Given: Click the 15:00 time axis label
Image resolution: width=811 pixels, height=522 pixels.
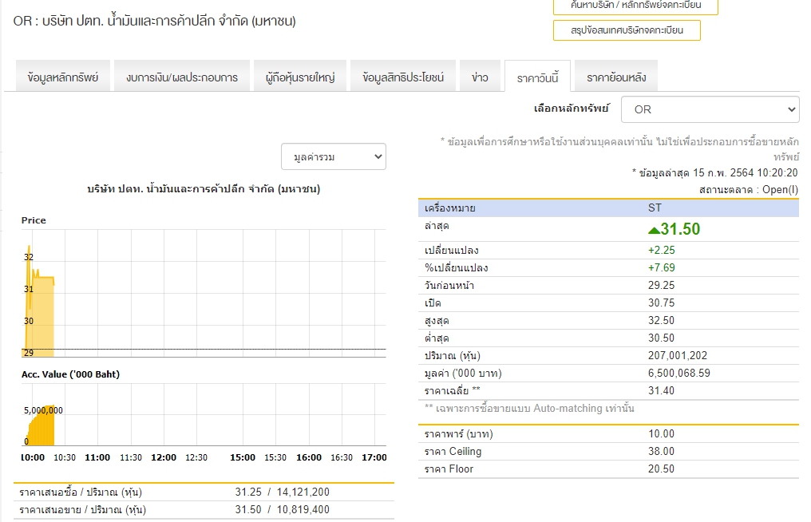Looking at the screenshot, I should [243, 457].
